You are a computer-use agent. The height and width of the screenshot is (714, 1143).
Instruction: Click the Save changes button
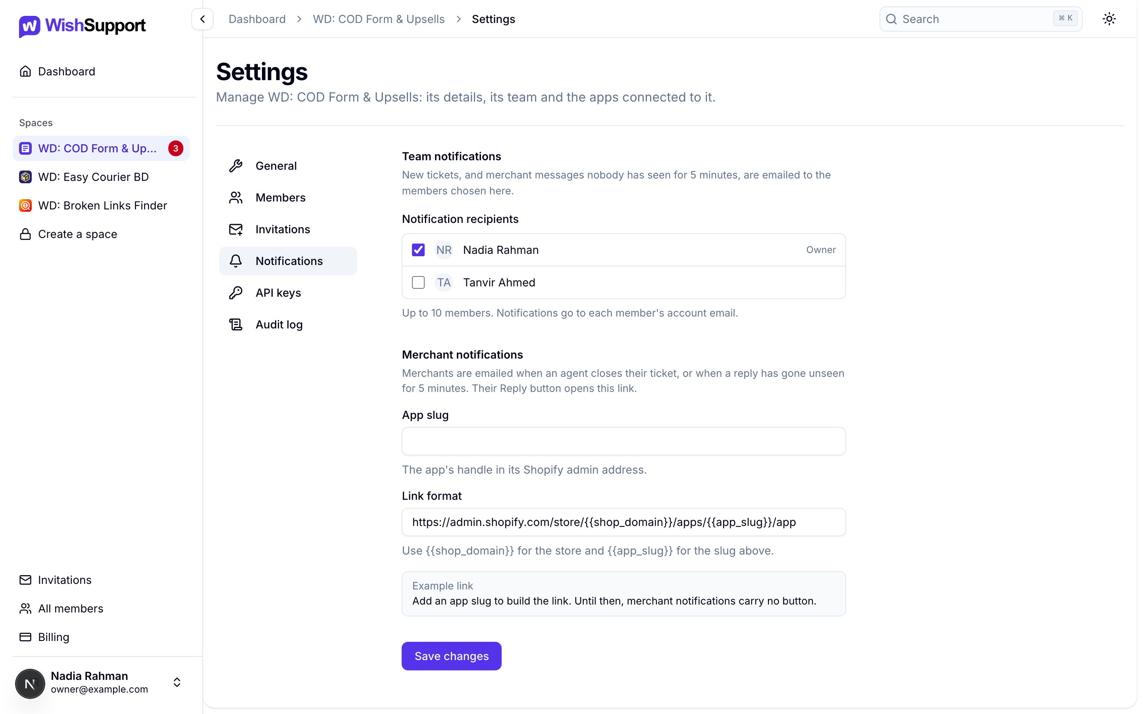click(x=452, y=656)
